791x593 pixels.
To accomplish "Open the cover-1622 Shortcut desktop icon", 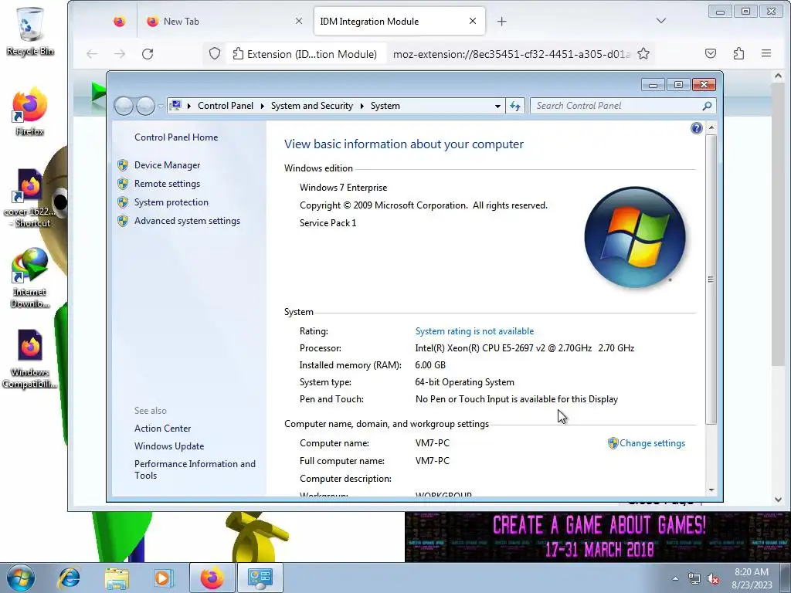I will pyautogui.click(x=29, y=198).
